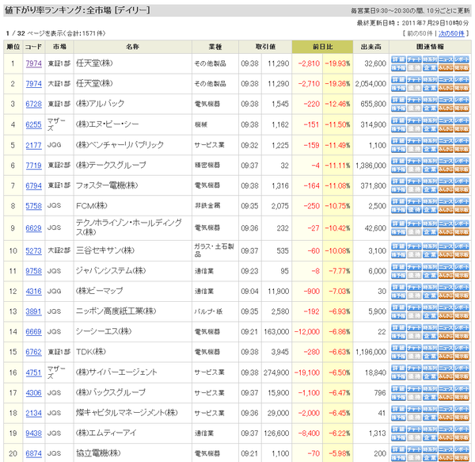Open stock code 6762 link for TDK
This screenshot has width=475, height=462.
(x=33, y=352)
